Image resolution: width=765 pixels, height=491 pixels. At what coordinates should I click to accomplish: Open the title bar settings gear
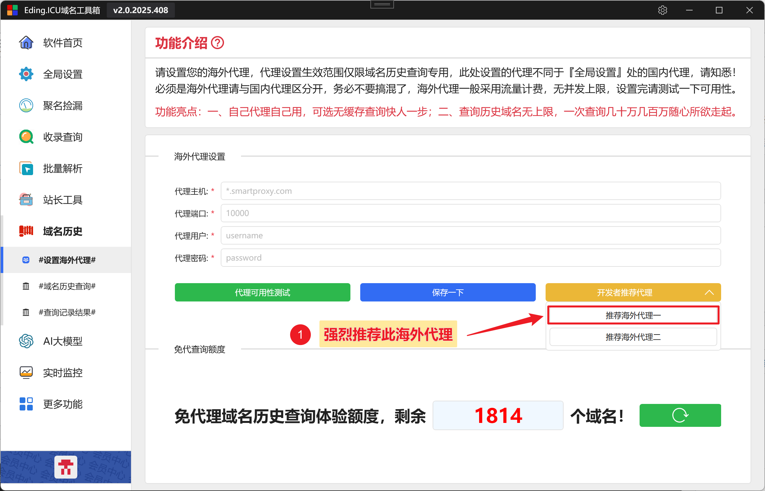pos(662,10)
